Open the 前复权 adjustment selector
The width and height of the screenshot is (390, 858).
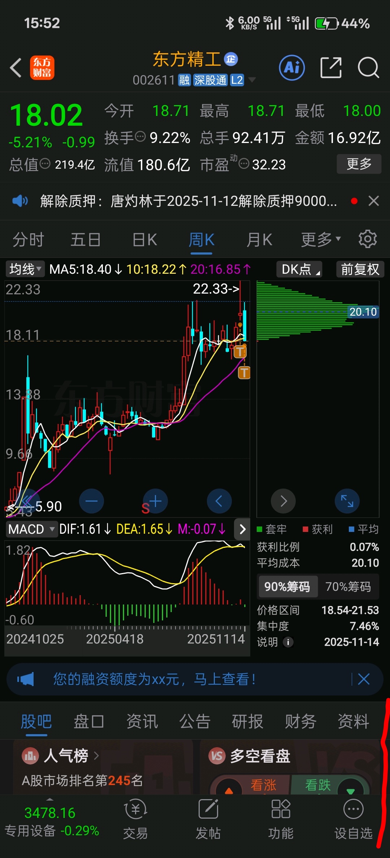point(360,269)
